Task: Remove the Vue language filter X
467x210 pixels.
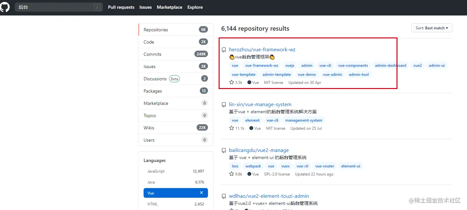Action: point(201,193)
